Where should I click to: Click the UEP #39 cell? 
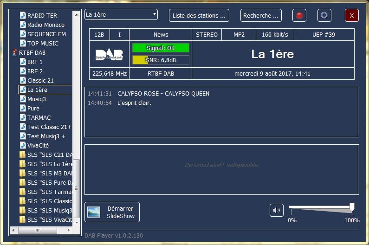[324, 35]
